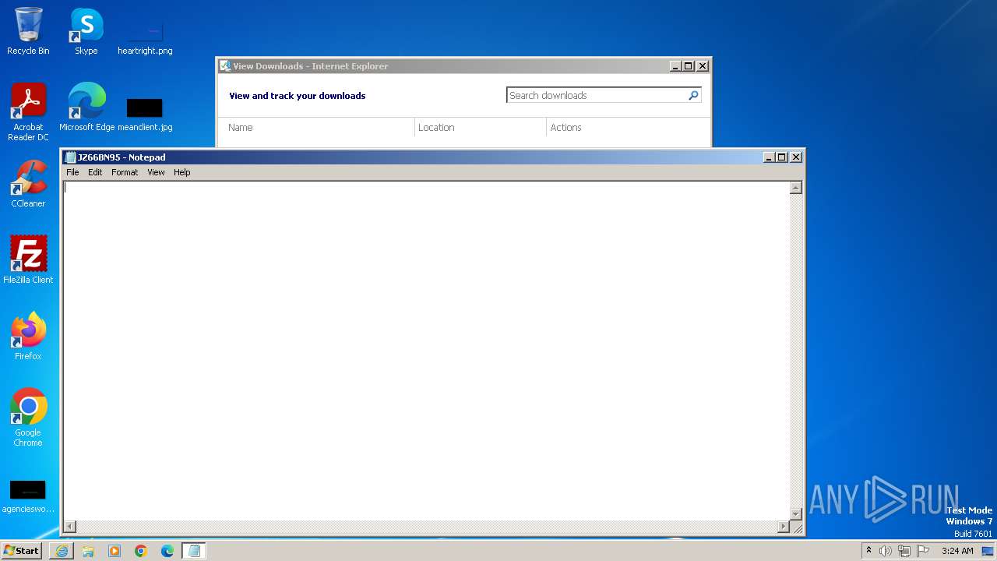Open Microsoft Edge desktop shortcut
Screen dimensions: 997x561
click(86, 108)
